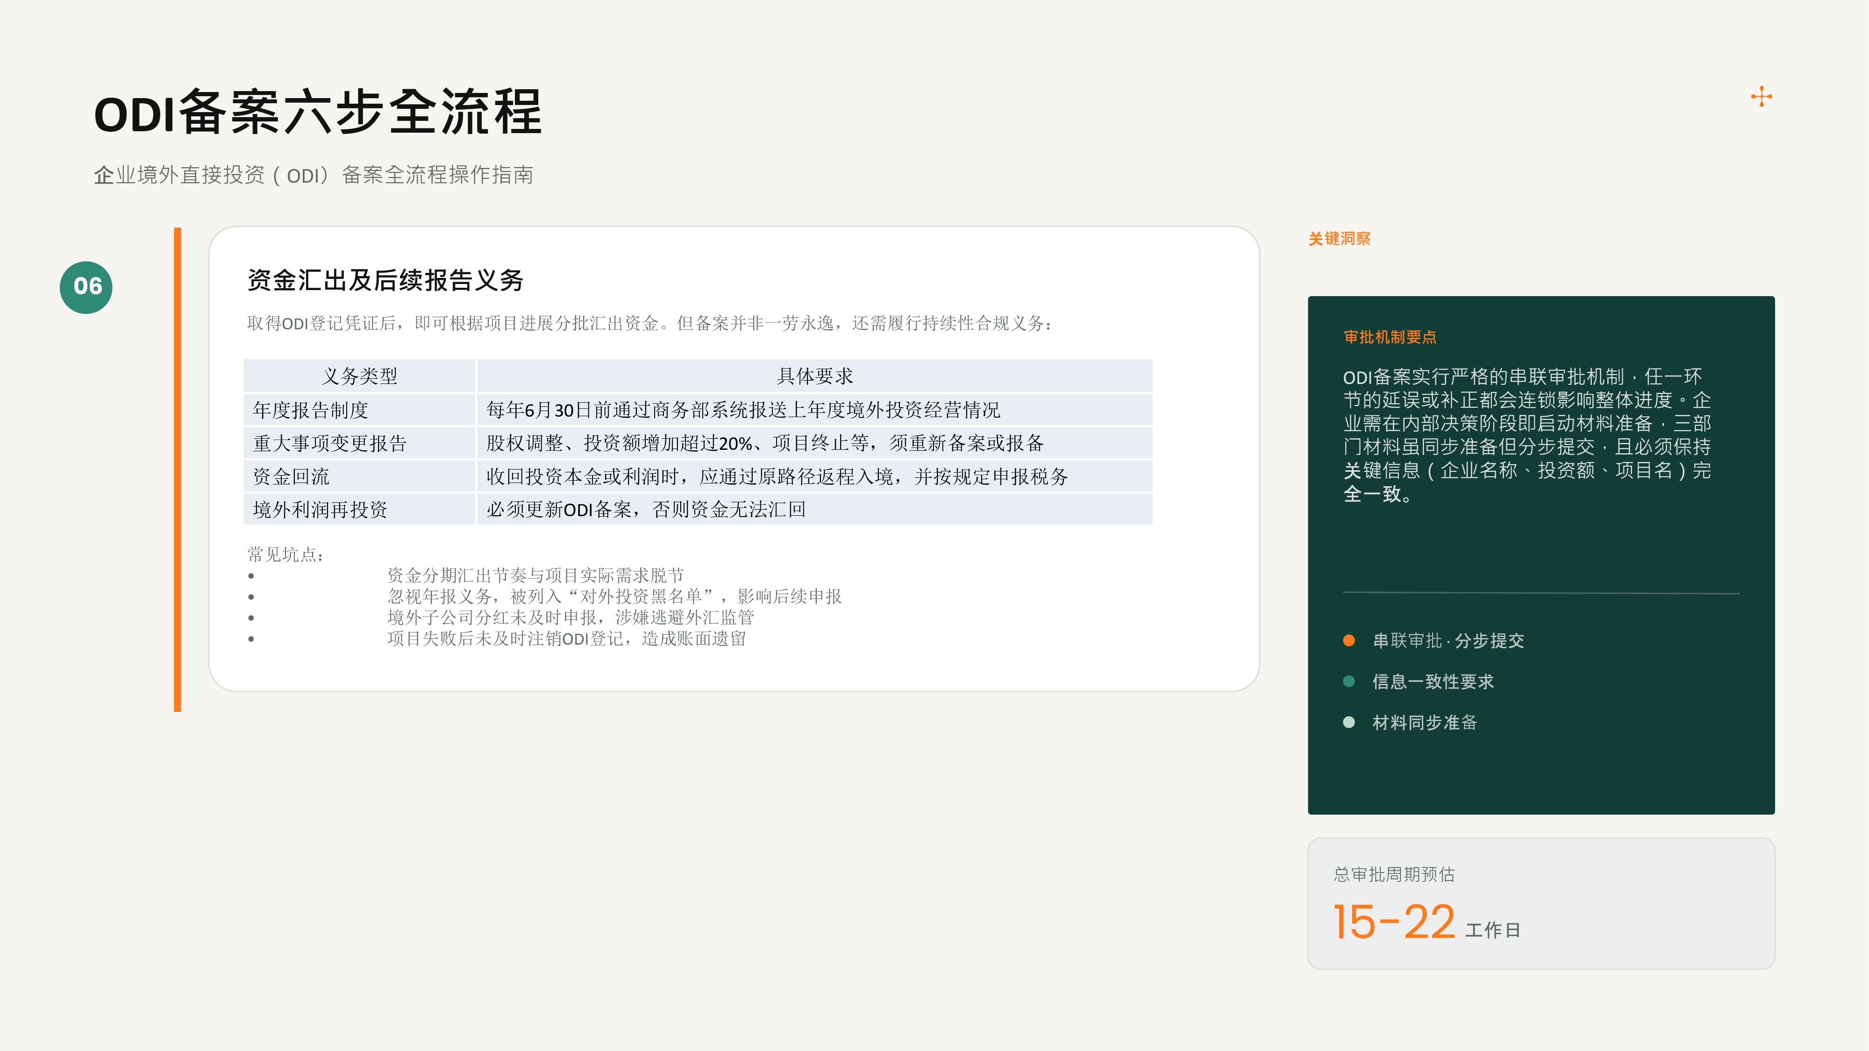Click the 年度报告制度 table cell

(359, 410)
